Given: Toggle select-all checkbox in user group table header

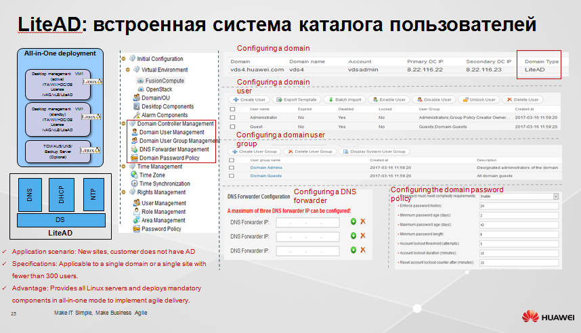Looking at the screenshot, I should [x=232, y=160].
